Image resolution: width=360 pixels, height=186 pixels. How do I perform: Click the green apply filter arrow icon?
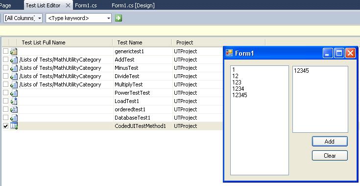pos(119,18)
